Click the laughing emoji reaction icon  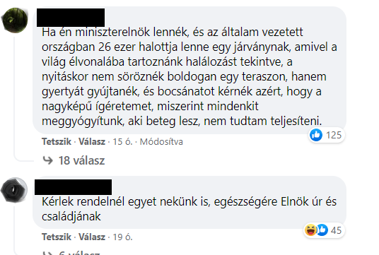(x=310, y=230)
